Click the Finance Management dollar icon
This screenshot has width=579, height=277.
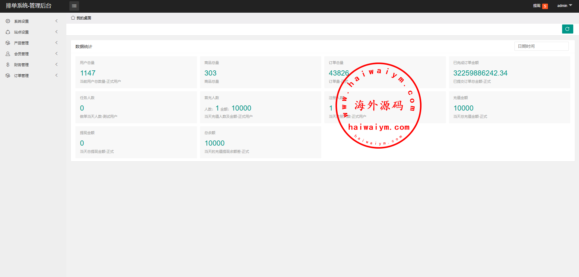8,65
